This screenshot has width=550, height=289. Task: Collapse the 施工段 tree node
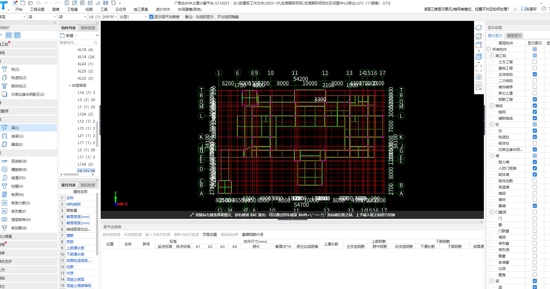pyautogui.click(x=492, y=55)
